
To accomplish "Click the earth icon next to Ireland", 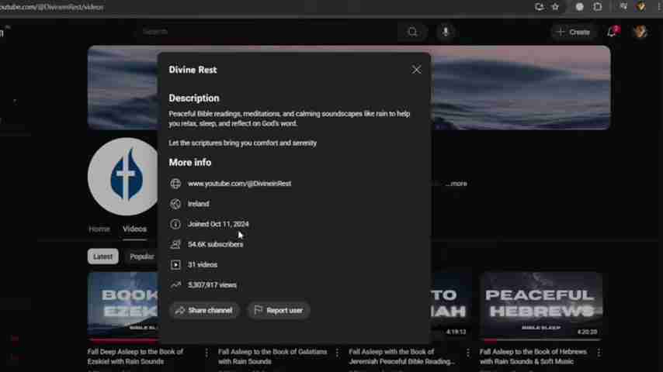I will point(175,204).
